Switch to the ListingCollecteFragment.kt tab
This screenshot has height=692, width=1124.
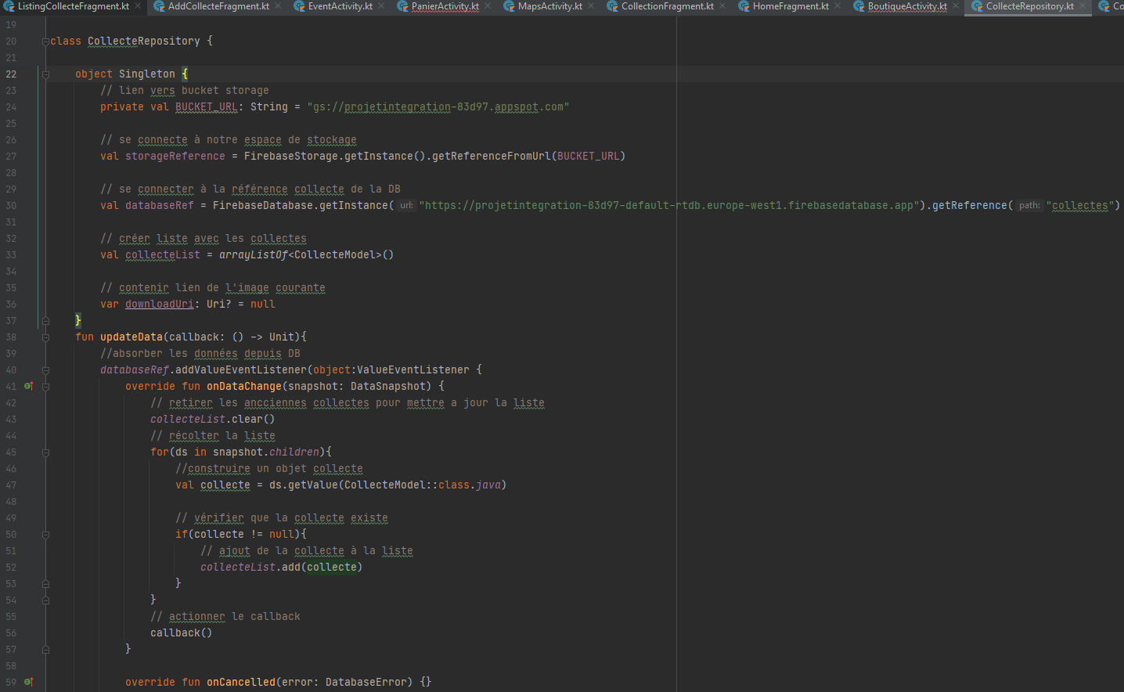click(x=72, y=6)
